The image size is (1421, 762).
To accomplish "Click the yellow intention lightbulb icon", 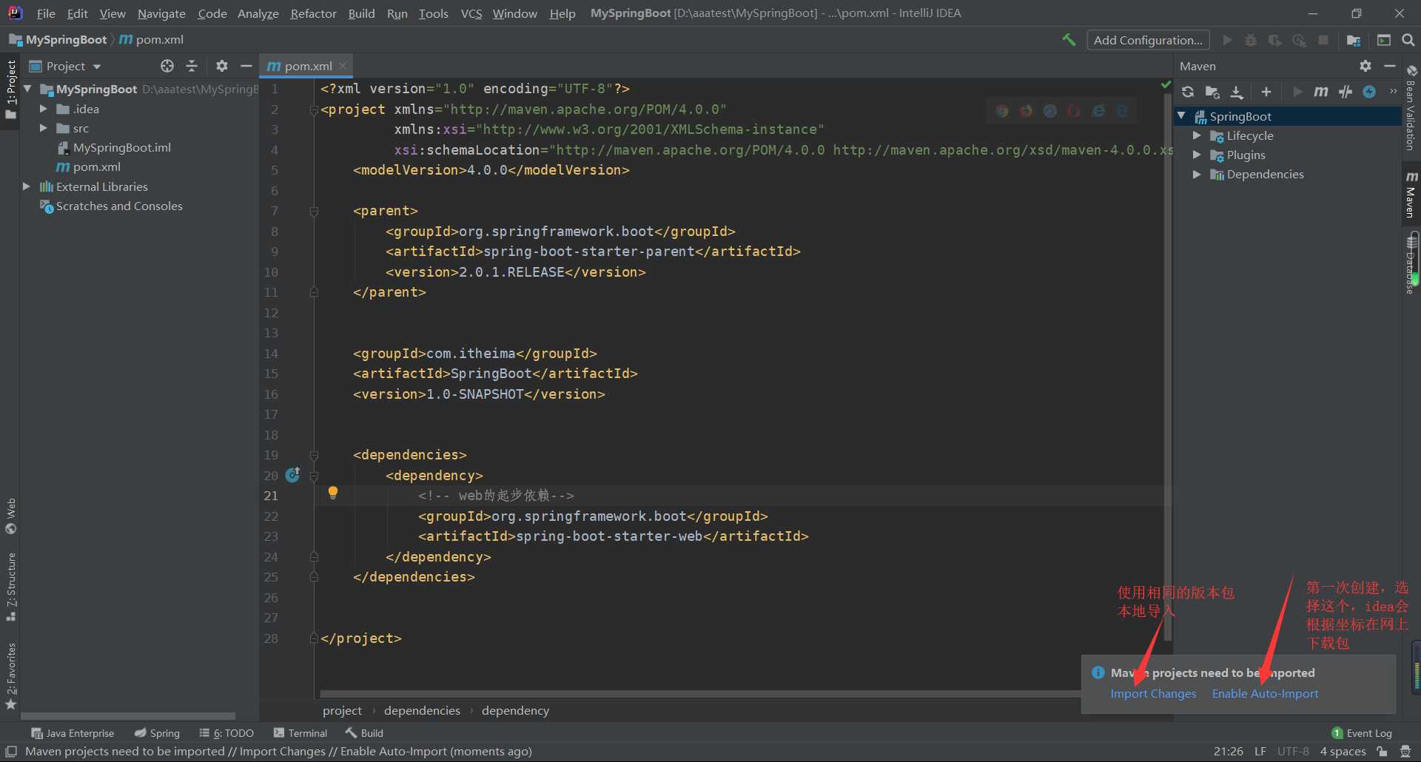I will [333, 493].
